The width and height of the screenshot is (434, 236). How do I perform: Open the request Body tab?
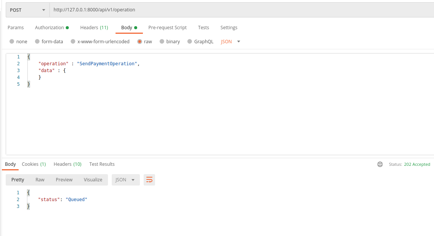tap(129, 28)
